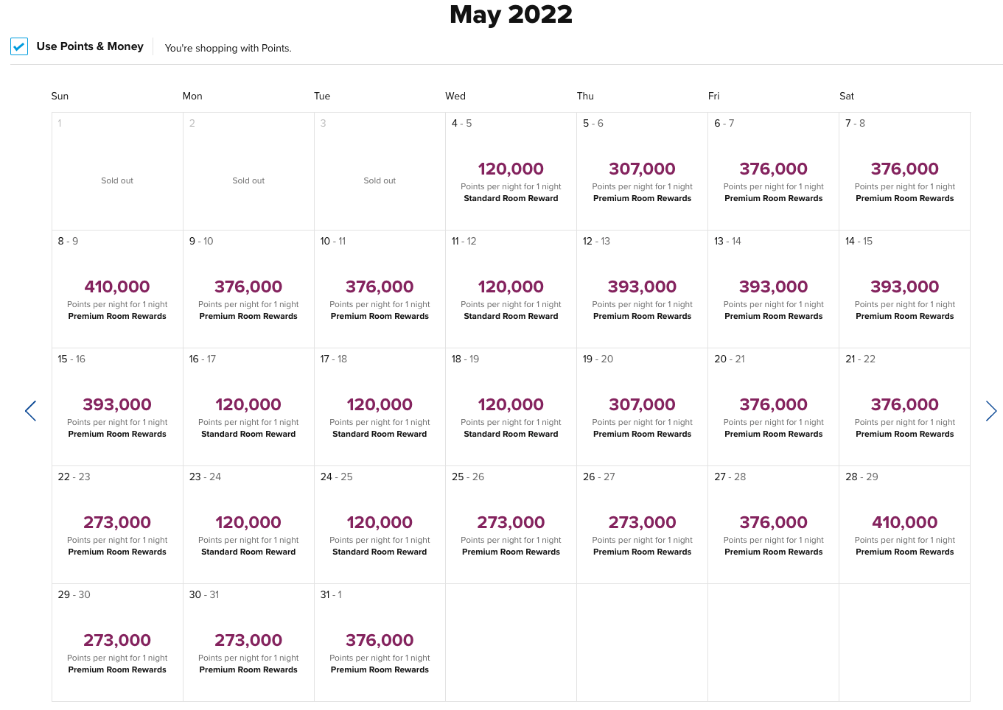Select the May 4 Standard Room Reward date
1003x710 pixels.
pyautogui.click(x=510, y=171)
